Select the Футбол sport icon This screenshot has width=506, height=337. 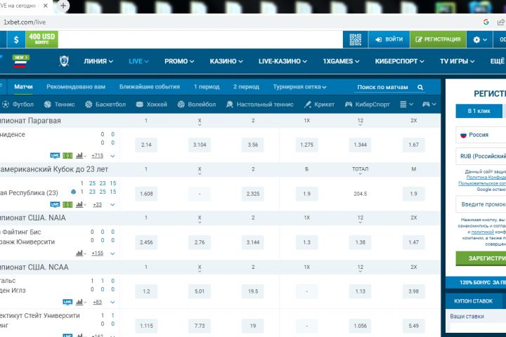(6, 104)
